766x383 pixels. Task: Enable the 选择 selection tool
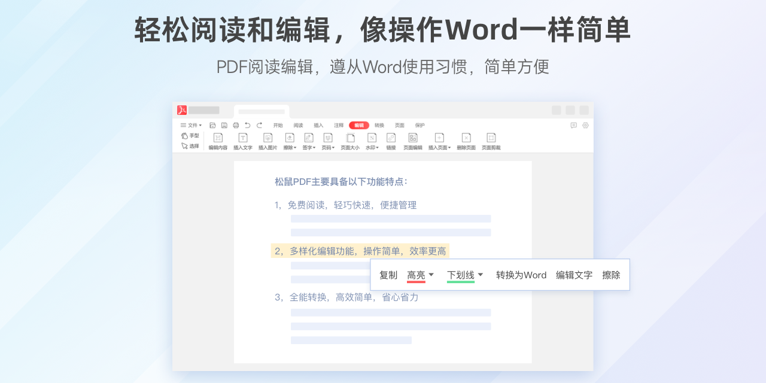point(190,145)
